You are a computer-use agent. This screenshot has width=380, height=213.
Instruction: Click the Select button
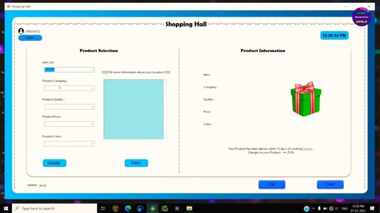[x=136, y=163]
